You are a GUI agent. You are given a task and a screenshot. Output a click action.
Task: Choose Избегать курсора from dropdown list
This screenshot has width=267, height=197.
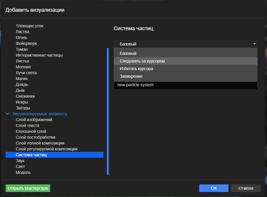pos(136,69)
